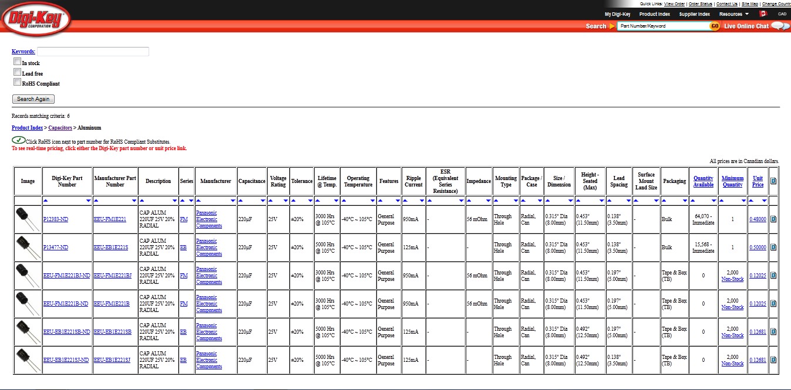
Task: Click the Search Again button
Action: coord(33,99)
